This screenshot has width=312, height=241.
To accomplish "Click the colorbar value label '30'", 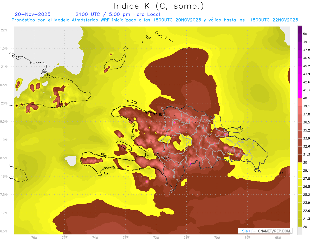I will point(305,162).
